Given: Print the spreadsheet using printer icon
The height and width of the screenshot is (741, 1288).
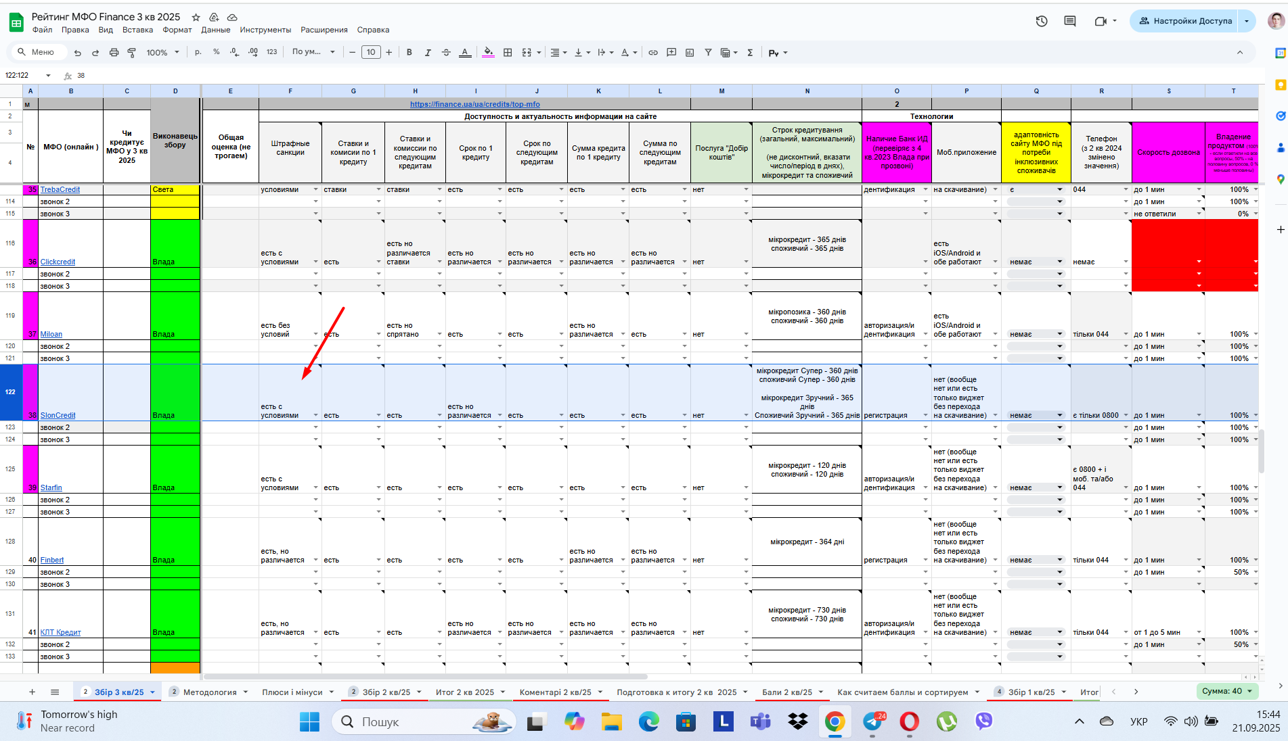Looking at the screenshot, I should tap(114, 53).
